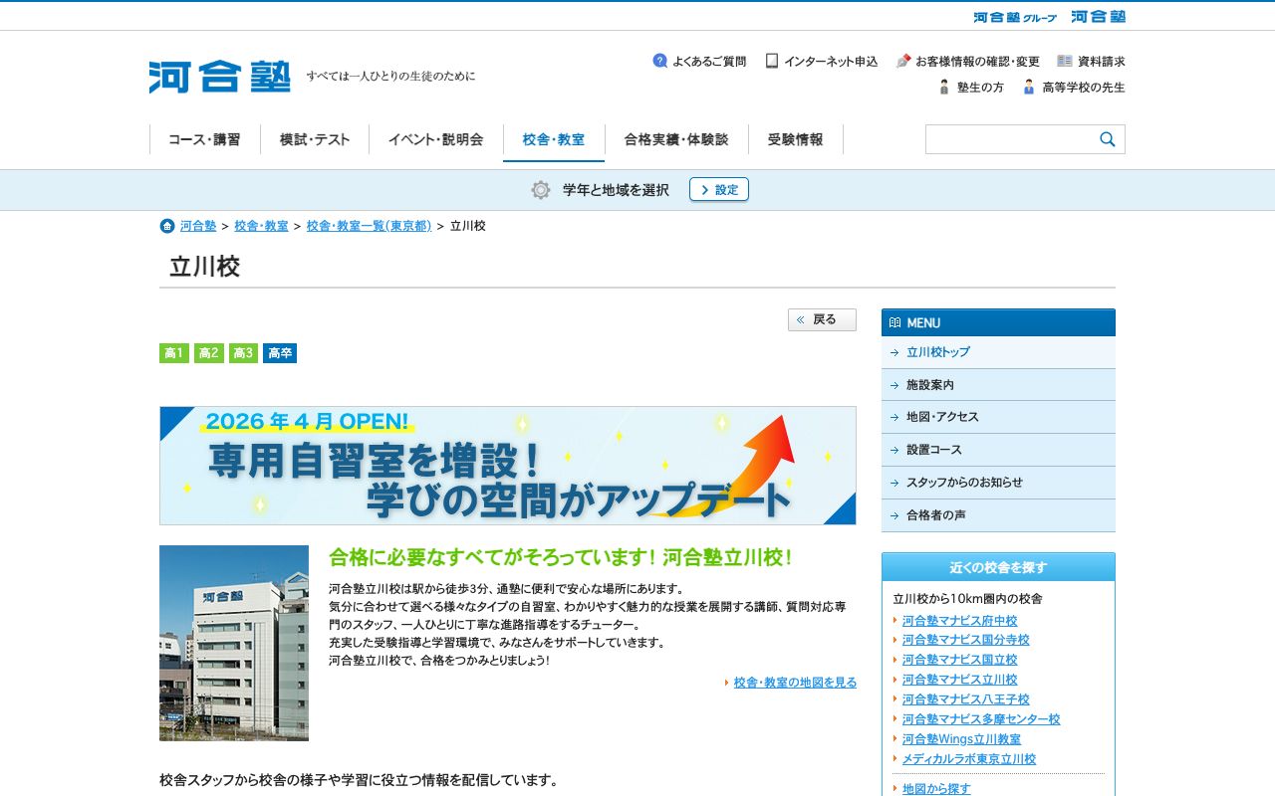Click the 高2 grade badge
Screen dimensions: 1275x796
tap(209, 353)
